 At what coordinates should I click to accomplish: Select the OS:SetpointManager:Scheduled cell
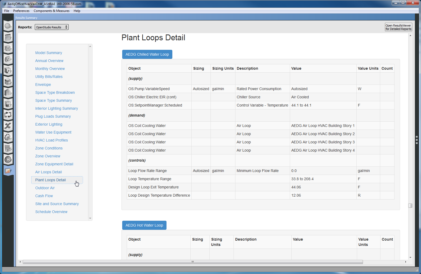pyautogui.click(x=159, y=105)
